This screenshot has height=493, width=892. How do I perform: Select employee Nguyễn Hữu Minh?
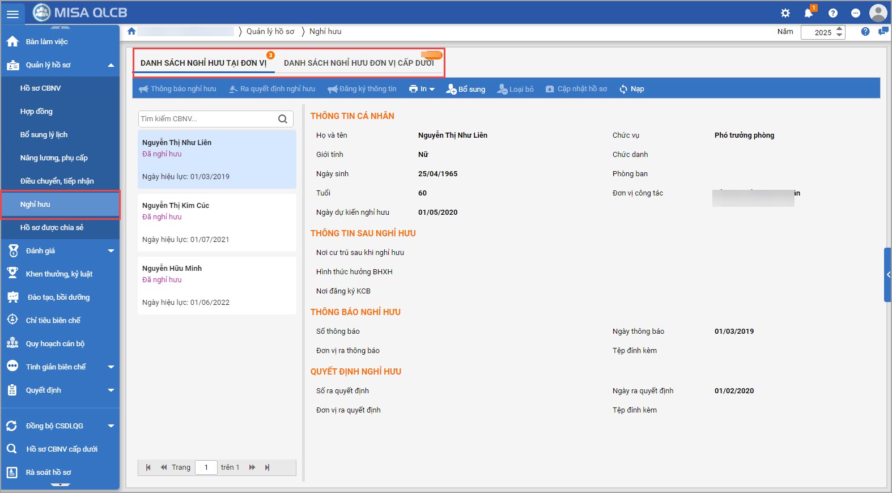tap(217, 286)
